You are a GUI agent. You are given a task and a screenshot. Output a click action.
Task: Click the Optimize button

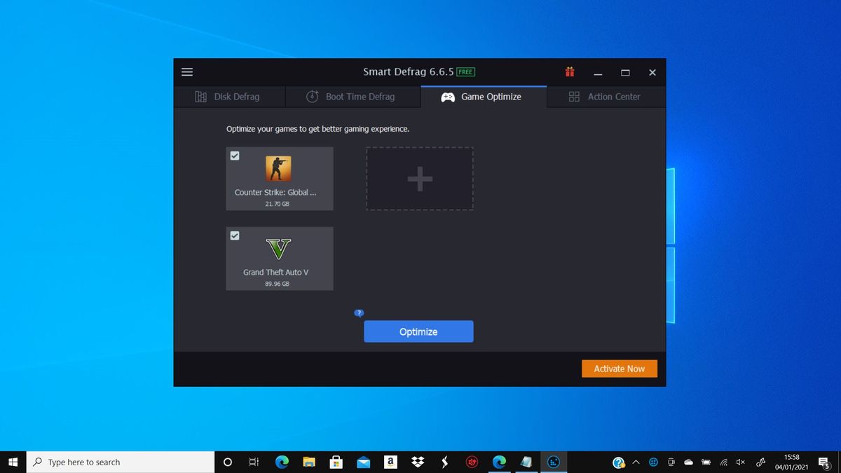418,331
